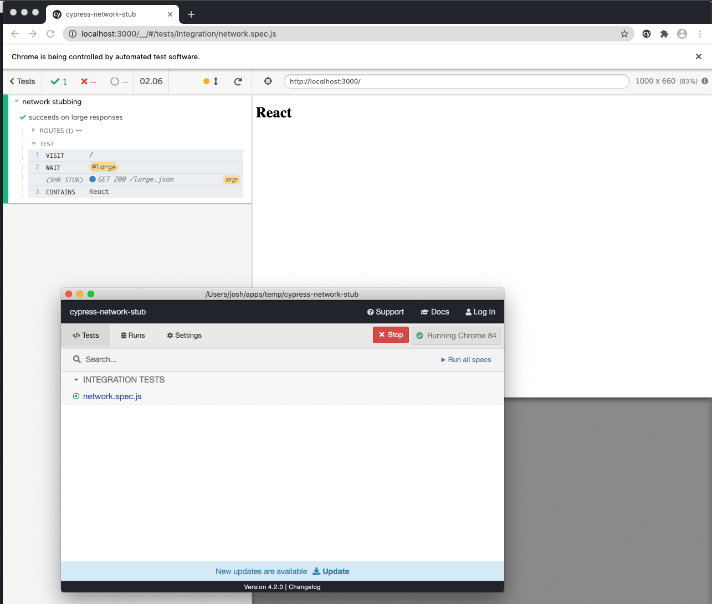Bookmark this page with the star icon
712x604 pixels.
point(624,34)
